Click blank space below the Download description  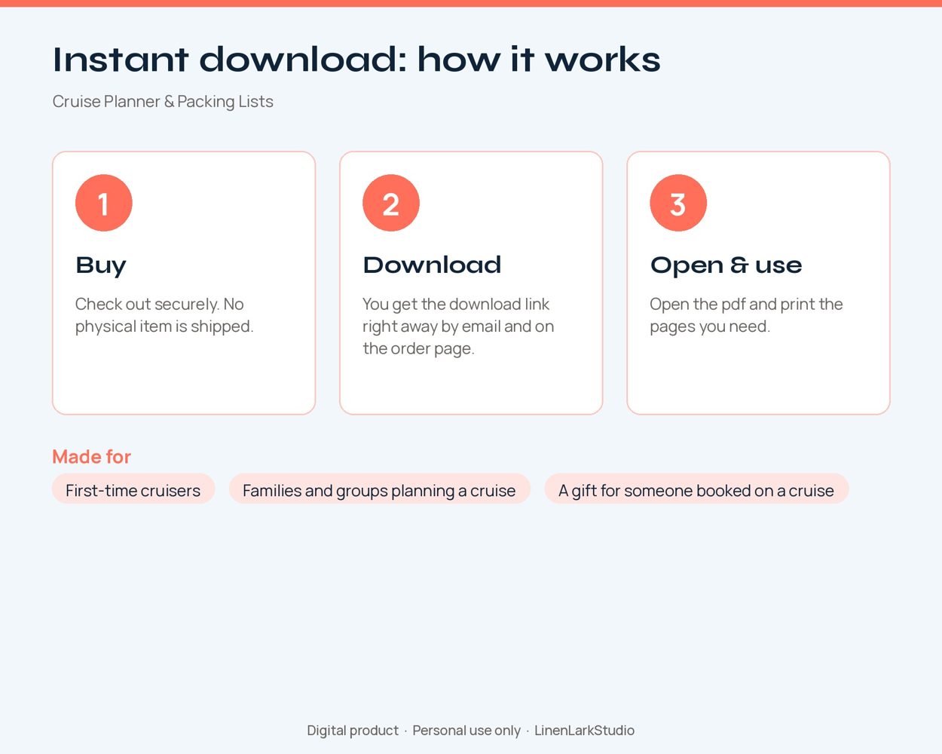coord(471,386)
